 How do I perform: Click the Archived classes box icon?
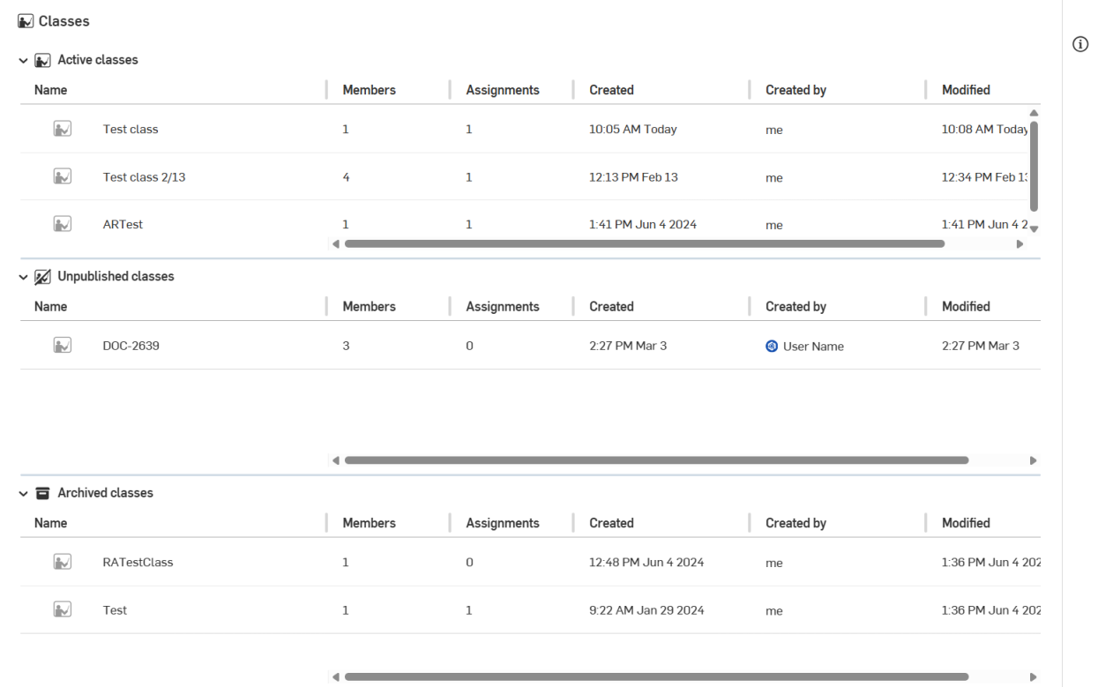click(x=42, y=493)
